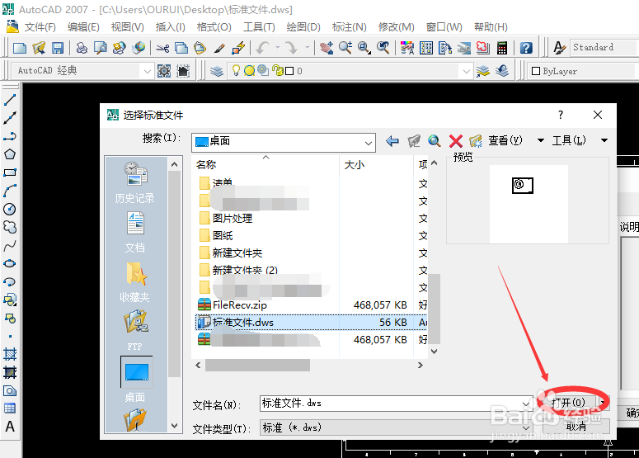Open FTP in dialog places sidebar
The image size is (639, 458).
click(x=135, y=331)
